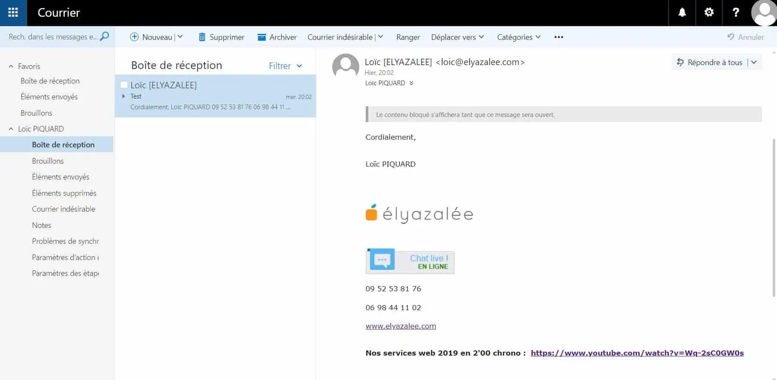Screen dimensions: 777x380
Task: Tick the checkbox for Loïc [ELYAZALEE] message
Action: [x=124, y=85]
